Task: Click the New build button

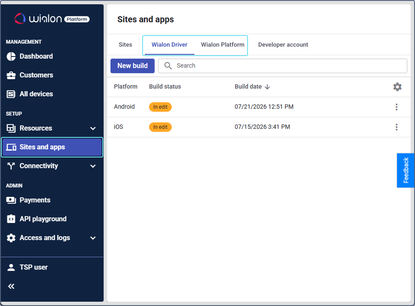Action: point(133,66)
